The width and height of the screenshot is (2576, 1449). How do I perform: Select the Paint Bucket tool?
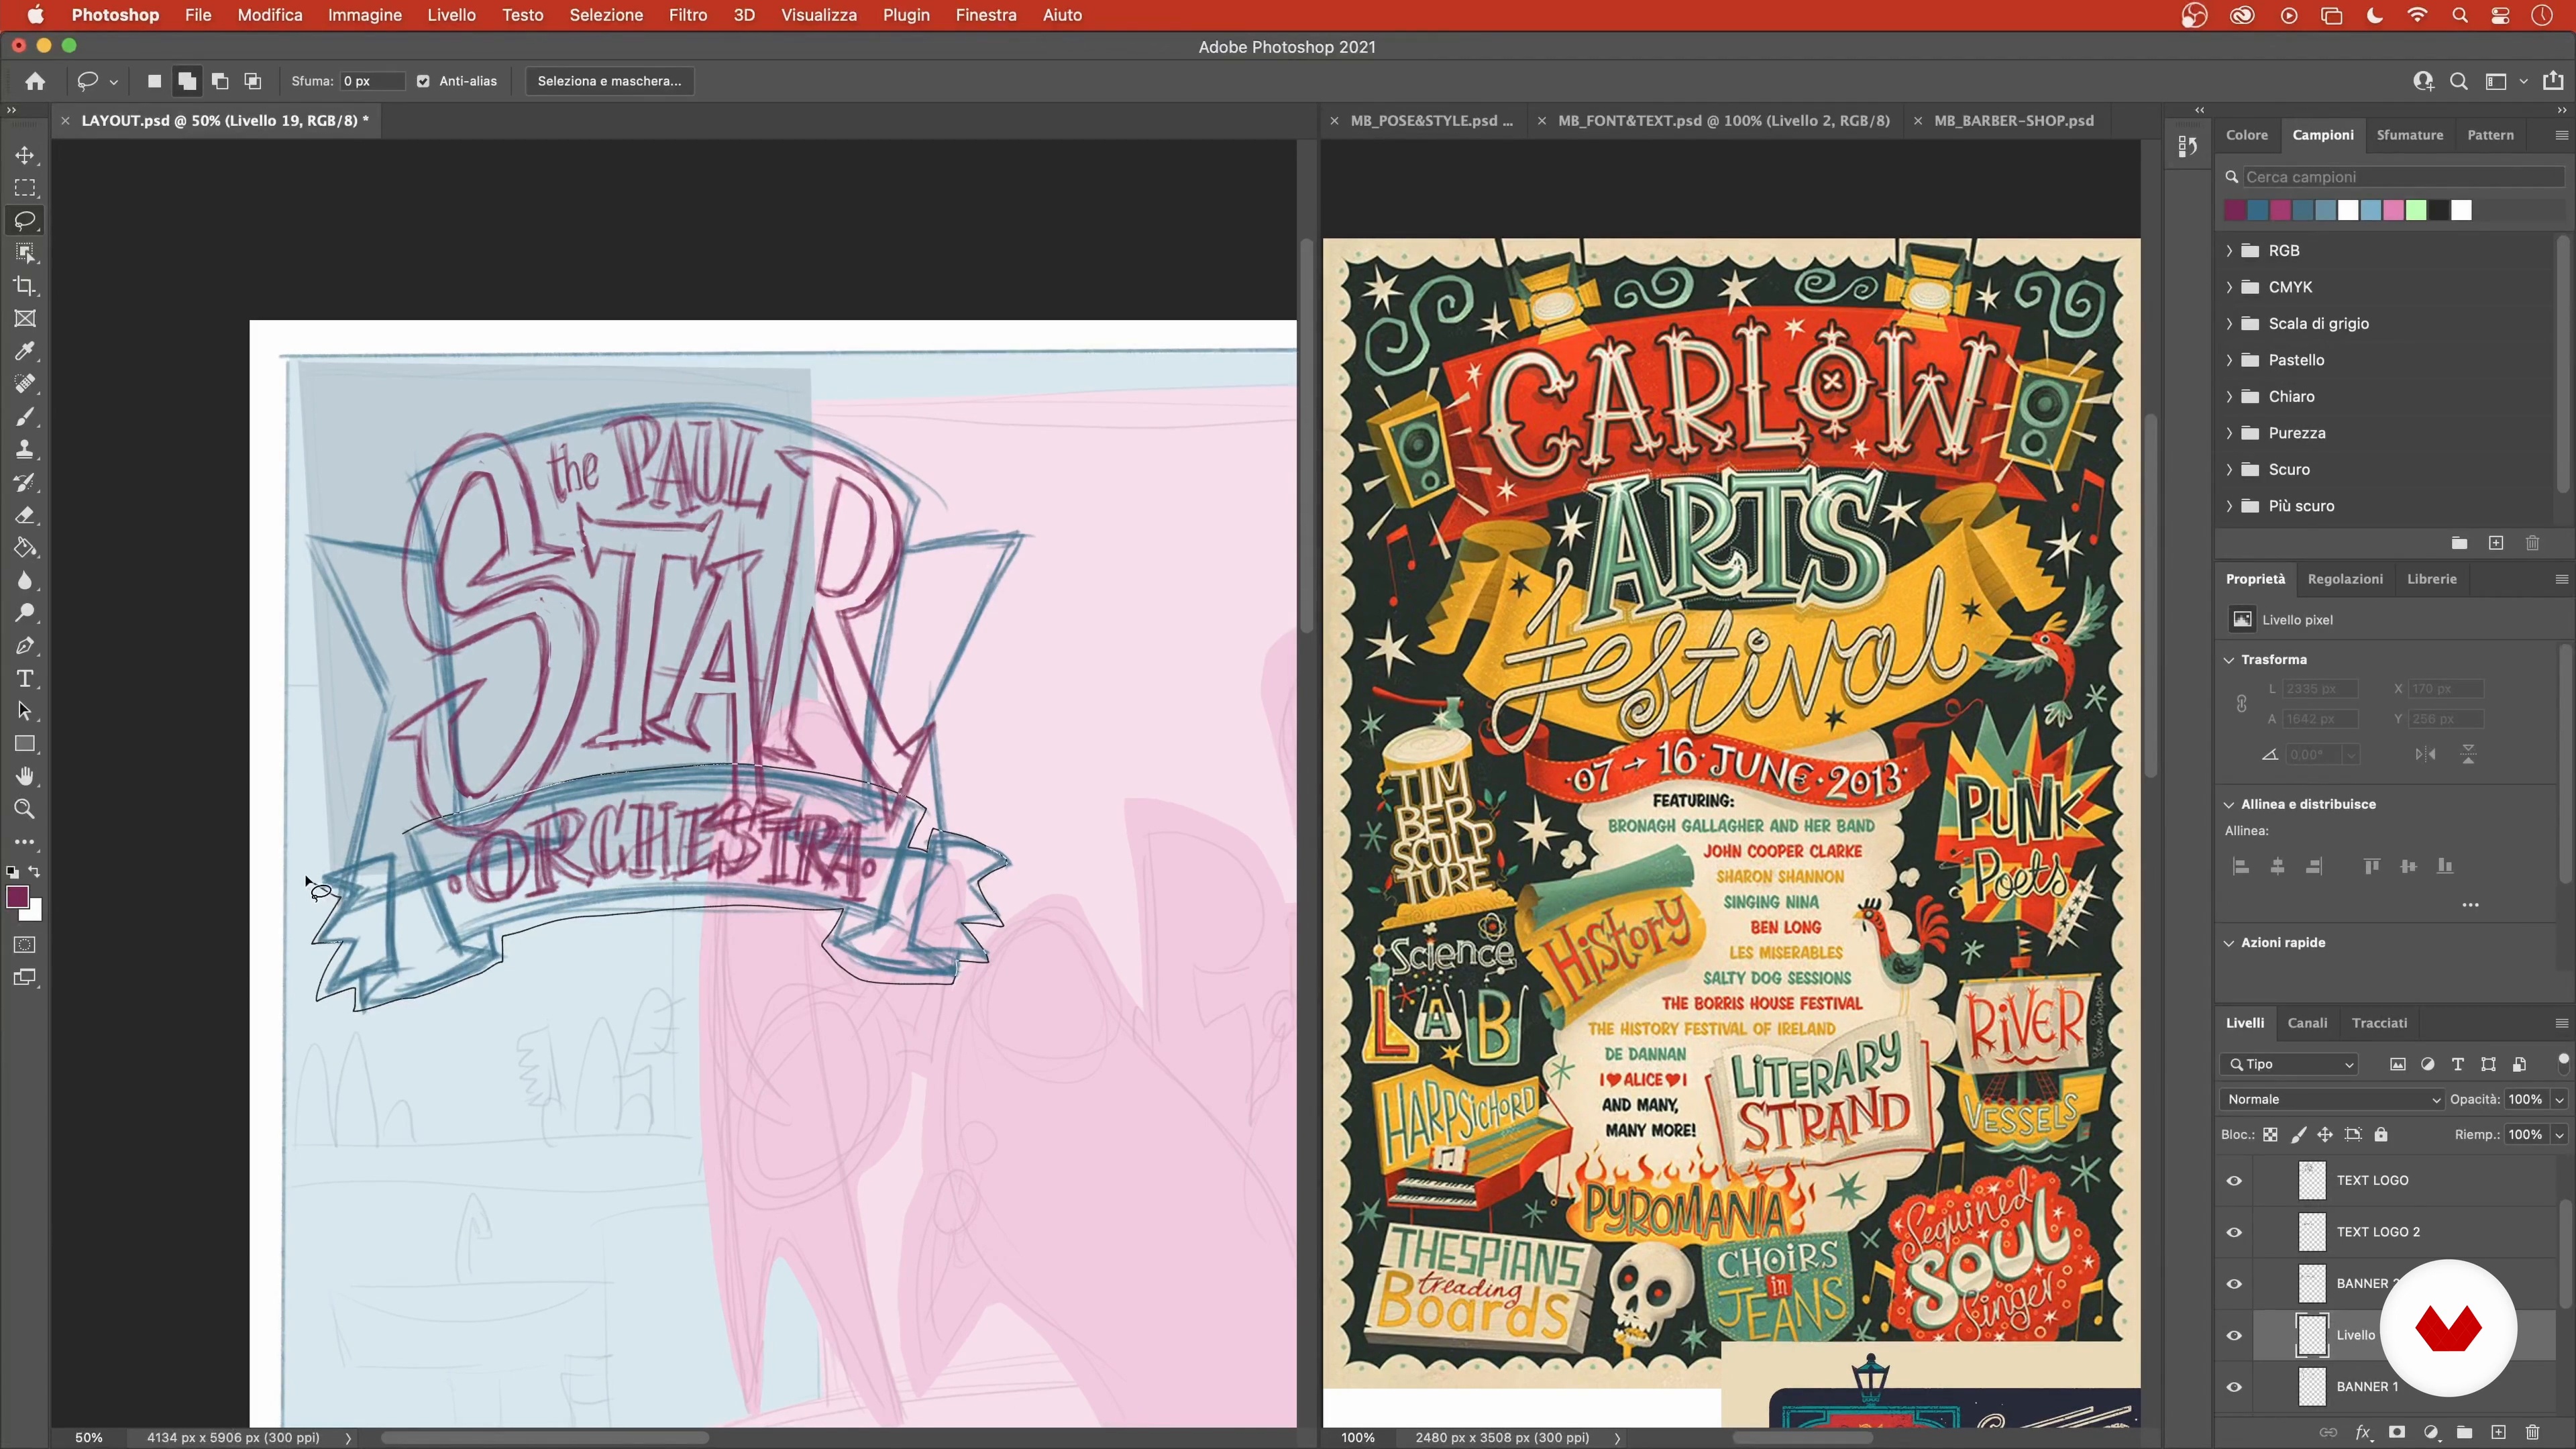click(x=25, y=548)
